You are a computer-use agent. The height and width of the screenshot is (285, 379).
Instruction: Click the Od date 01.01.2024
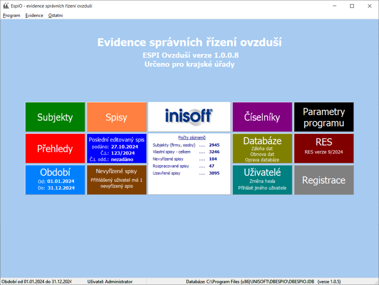[x=61, y=181]
